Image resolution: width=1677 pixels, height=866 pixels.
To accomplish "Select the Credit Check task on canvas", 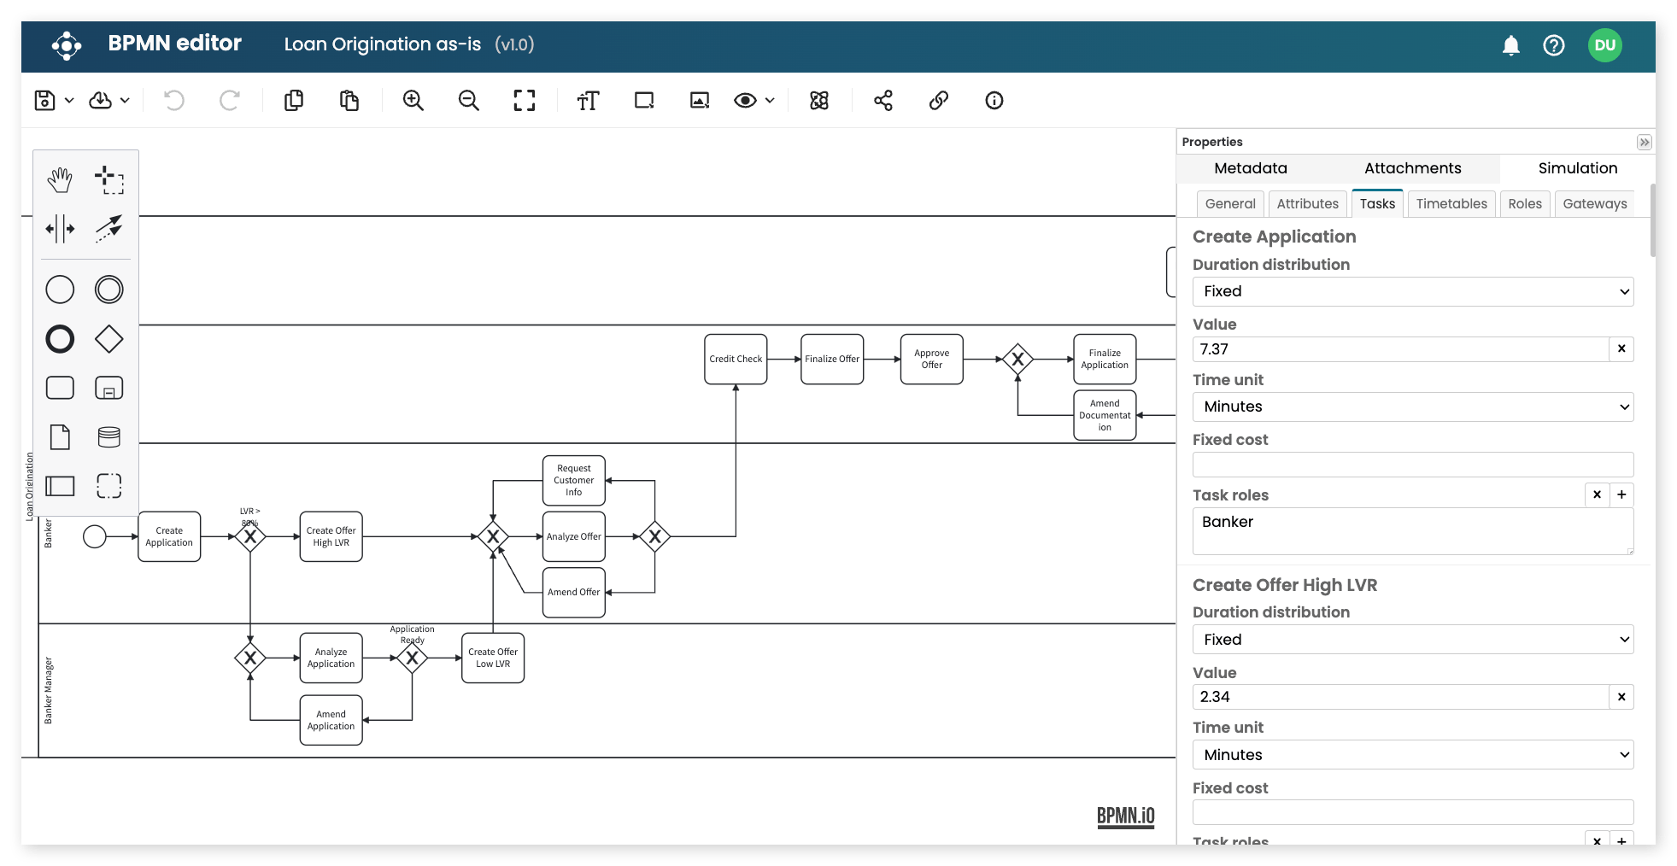I will (x=736, y=359).
